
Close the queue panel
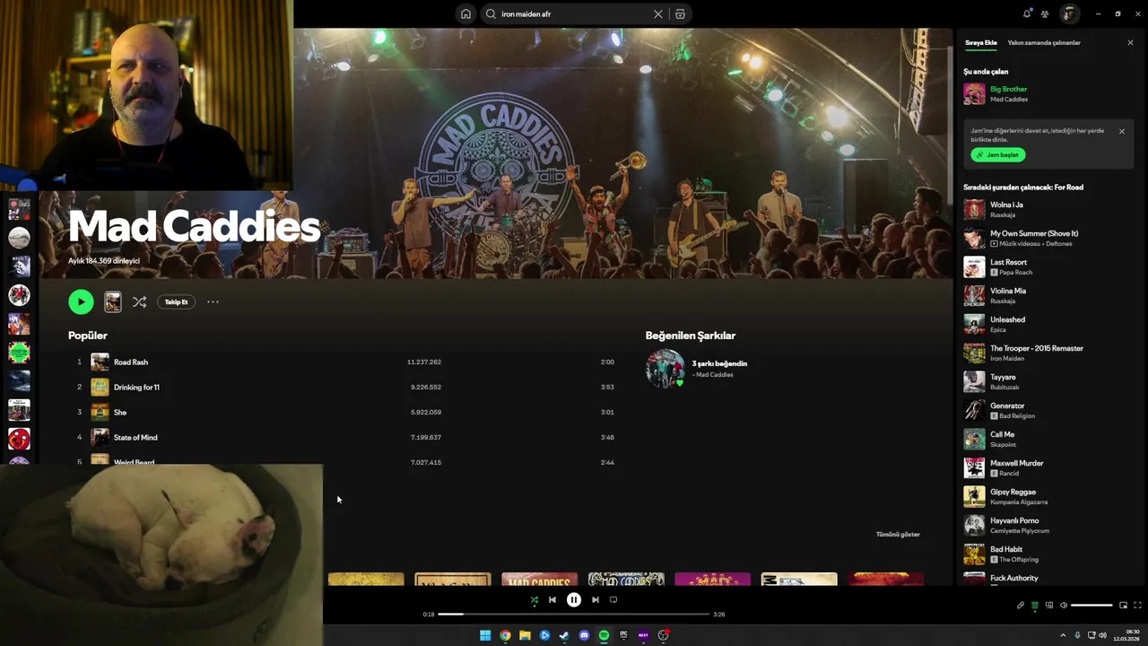(x=1130, y=42)
